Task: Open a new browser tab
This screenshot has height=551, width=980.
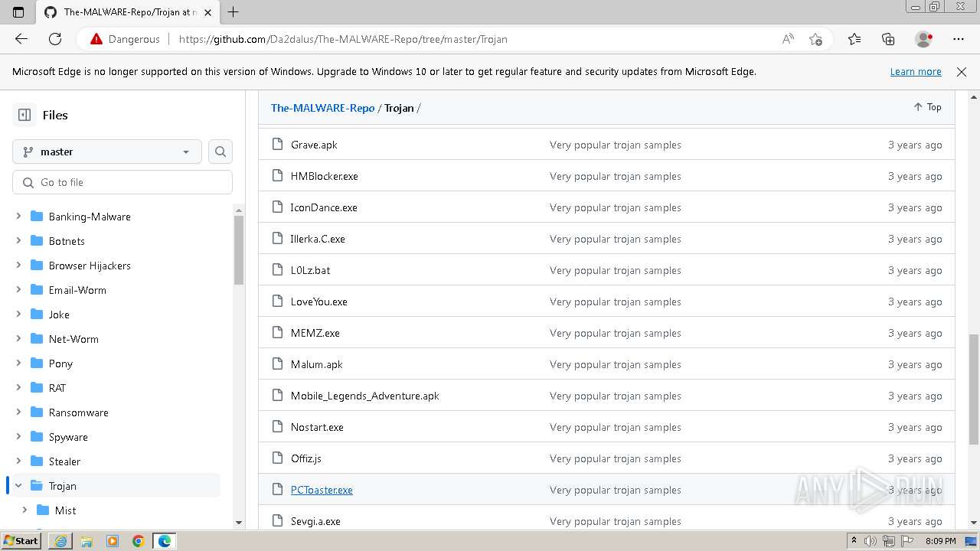Action: [234, 11]
